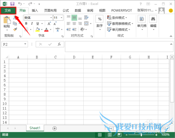Open the 编辑 editing binoculars group
Viewport: 175px width, 138px height.
pos(153,23)
